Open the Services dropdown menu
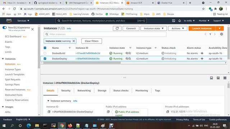The width and height of the screenshot is (230, 129). pyautogui.click(x=23, y=21)
